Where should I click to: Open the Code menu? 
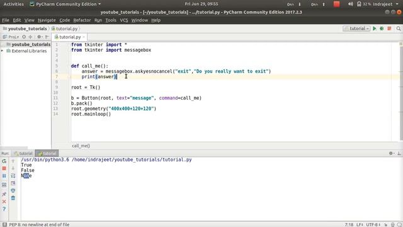tap(64, 20)
